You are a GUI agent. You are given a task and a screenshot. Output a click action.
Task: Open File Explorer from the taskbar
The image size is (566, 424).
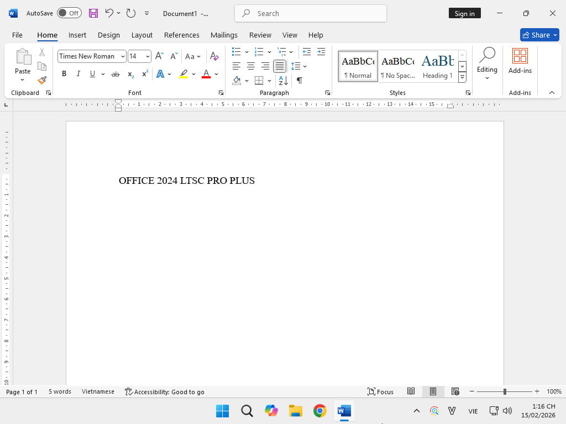(x=296, y=411)
